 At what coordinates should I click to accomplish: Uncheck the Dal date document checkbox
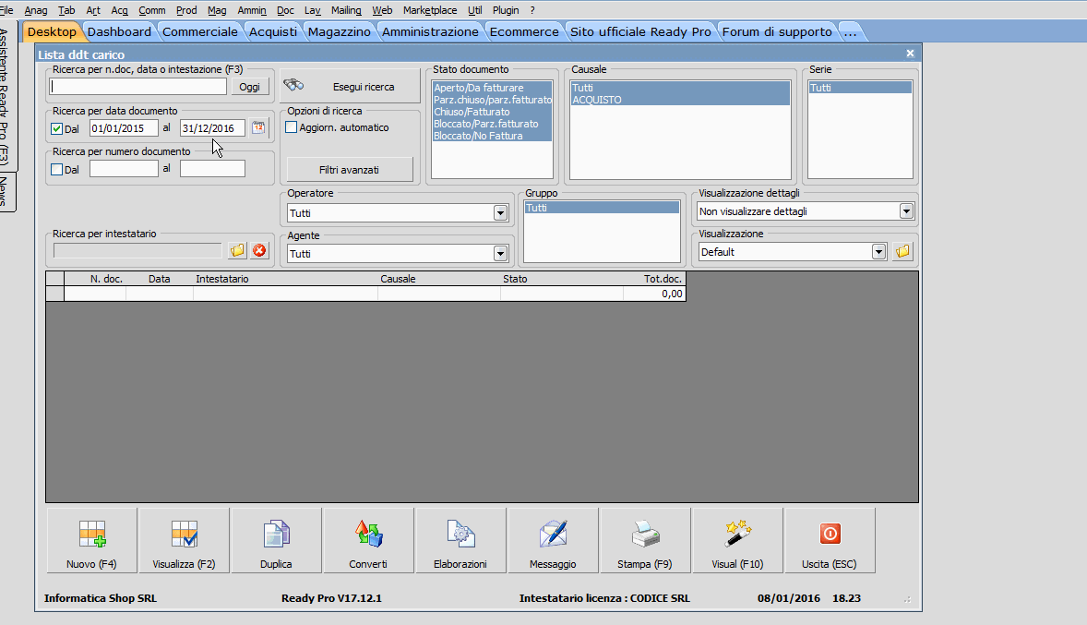(57, 128)
